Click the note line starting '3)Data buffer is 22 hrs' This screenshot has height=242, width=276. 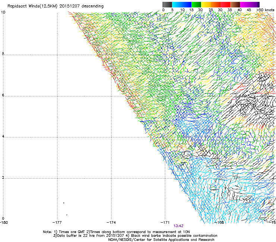tap(135, 236)
